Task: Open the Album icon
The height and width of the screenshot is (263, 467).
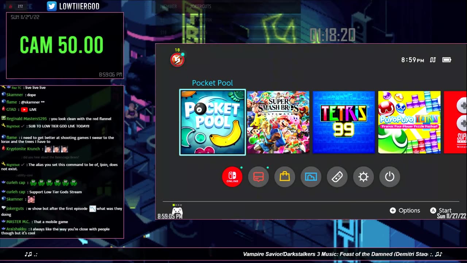Action: (311, 177)
